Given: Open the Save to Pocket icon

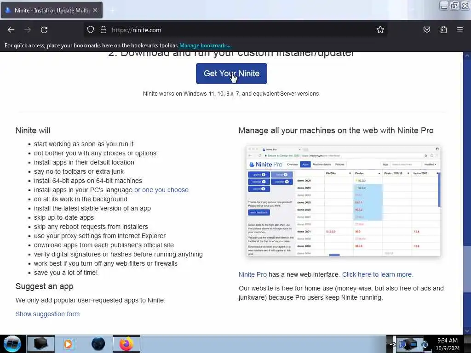Looking at the screenshot, I should coord(427,30).
